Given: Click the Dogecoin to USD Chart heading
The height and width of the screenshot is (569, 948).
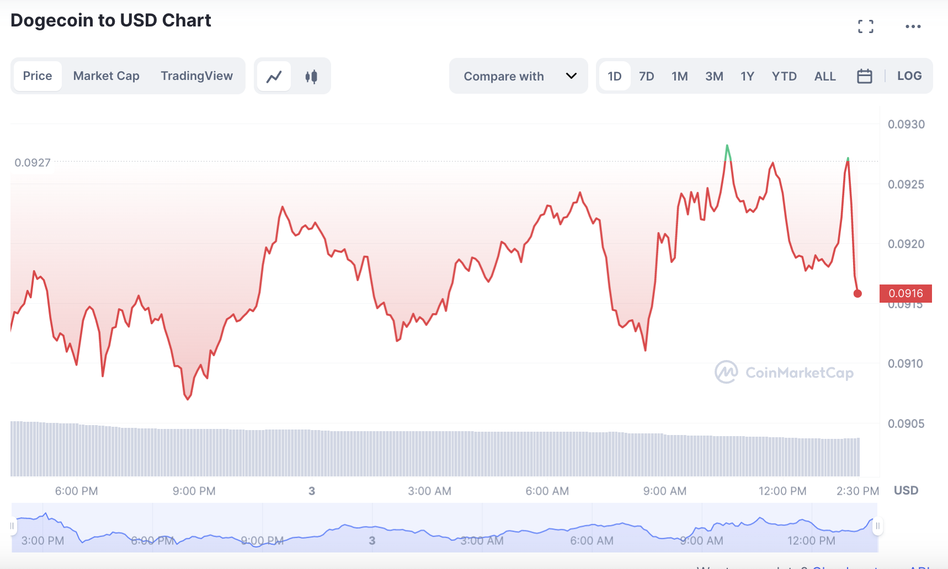Looking at the screenshot, I should 111,20.
